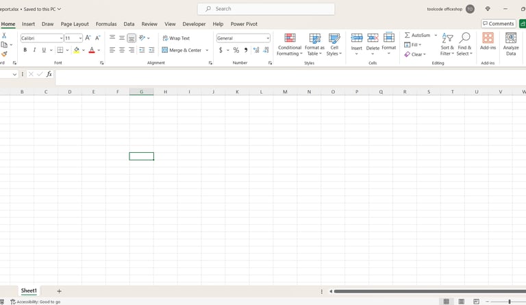Click Decrease Font Size icon
Image resolution: width=526 pixels, height=305 pixels.
pyautogui.click(x=98, y=38)
